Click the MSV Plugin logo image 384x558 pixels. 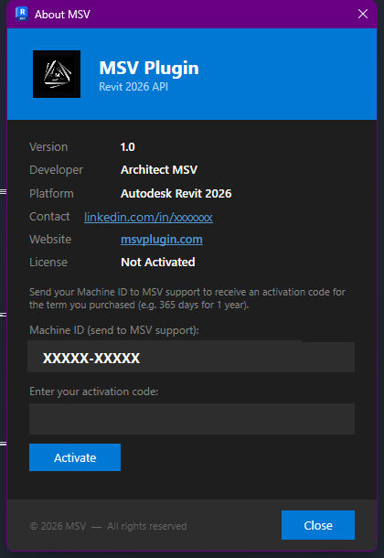pos(57,74)
